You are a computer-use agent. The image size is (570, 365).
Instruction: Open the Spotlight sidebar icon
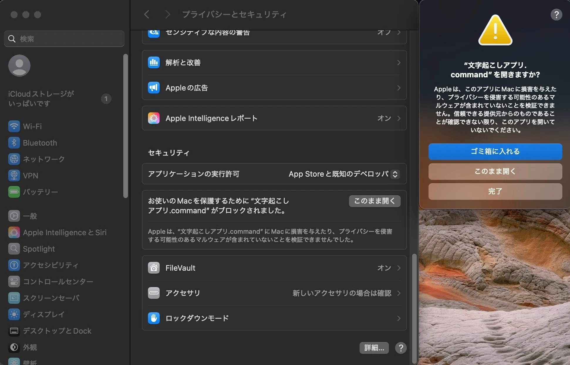pos(14,249)
